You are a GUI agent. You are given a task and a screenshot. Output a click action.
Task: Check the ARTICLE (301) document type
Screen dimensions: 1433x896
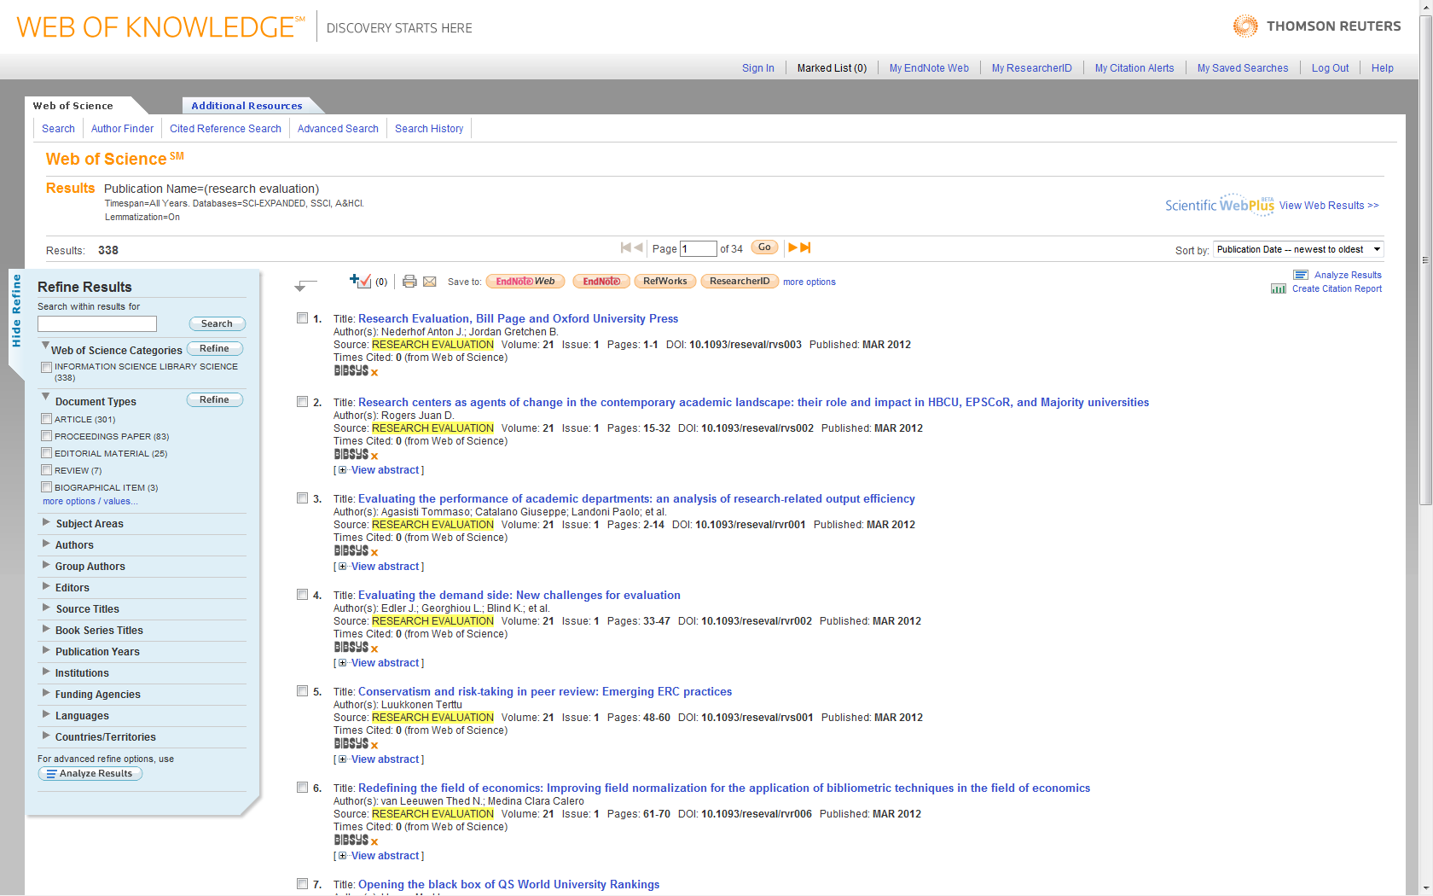[x=47, y=419]
